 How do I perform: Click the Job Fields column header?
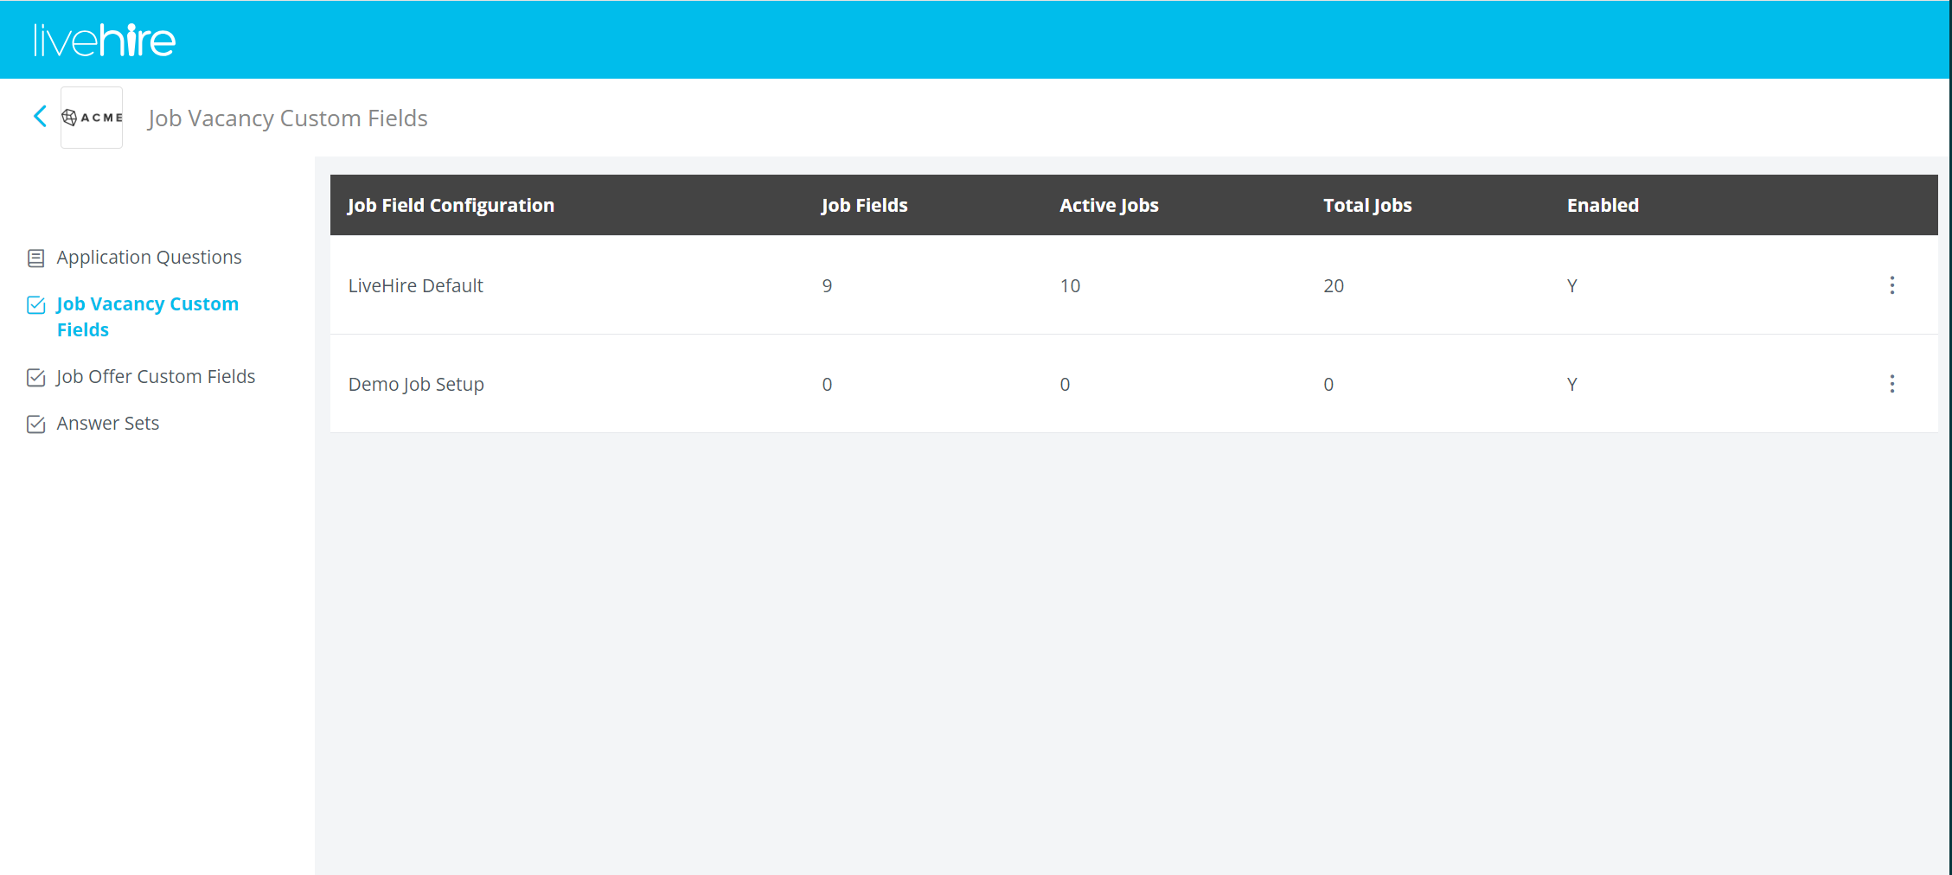864,205
